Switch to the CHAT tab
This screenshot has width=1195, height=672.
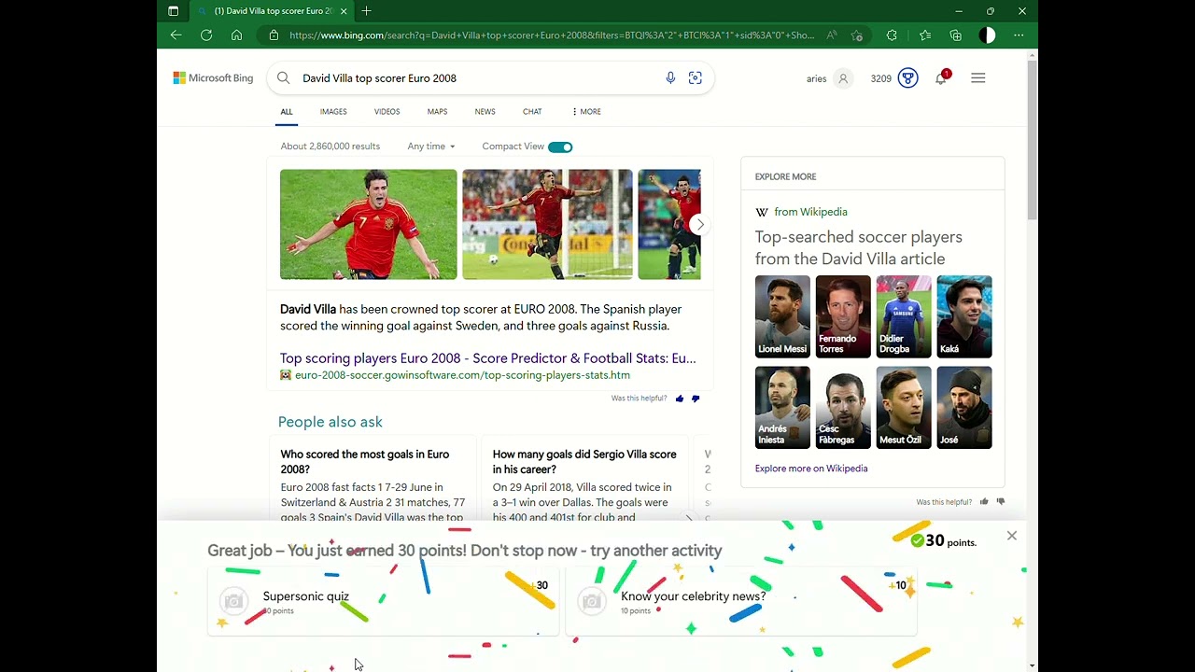[x=532, y=112]
